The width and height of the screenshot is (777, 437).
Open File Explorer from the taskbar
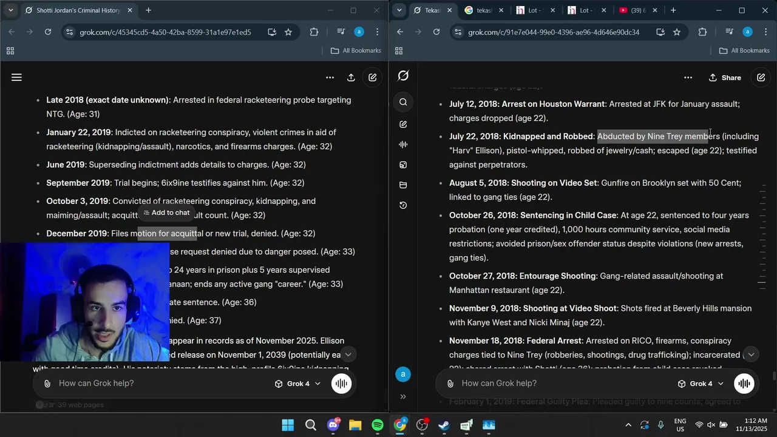[355, 425]
